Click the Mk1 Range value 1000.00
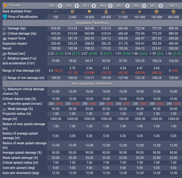182x178 pixels. [56, 119]
